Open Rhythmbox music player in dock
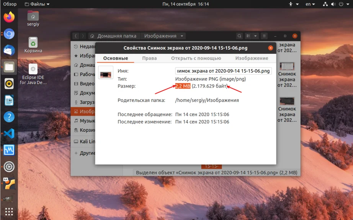Image resolution: width=353 pixels, height=220 pixels. pos(9,84)
